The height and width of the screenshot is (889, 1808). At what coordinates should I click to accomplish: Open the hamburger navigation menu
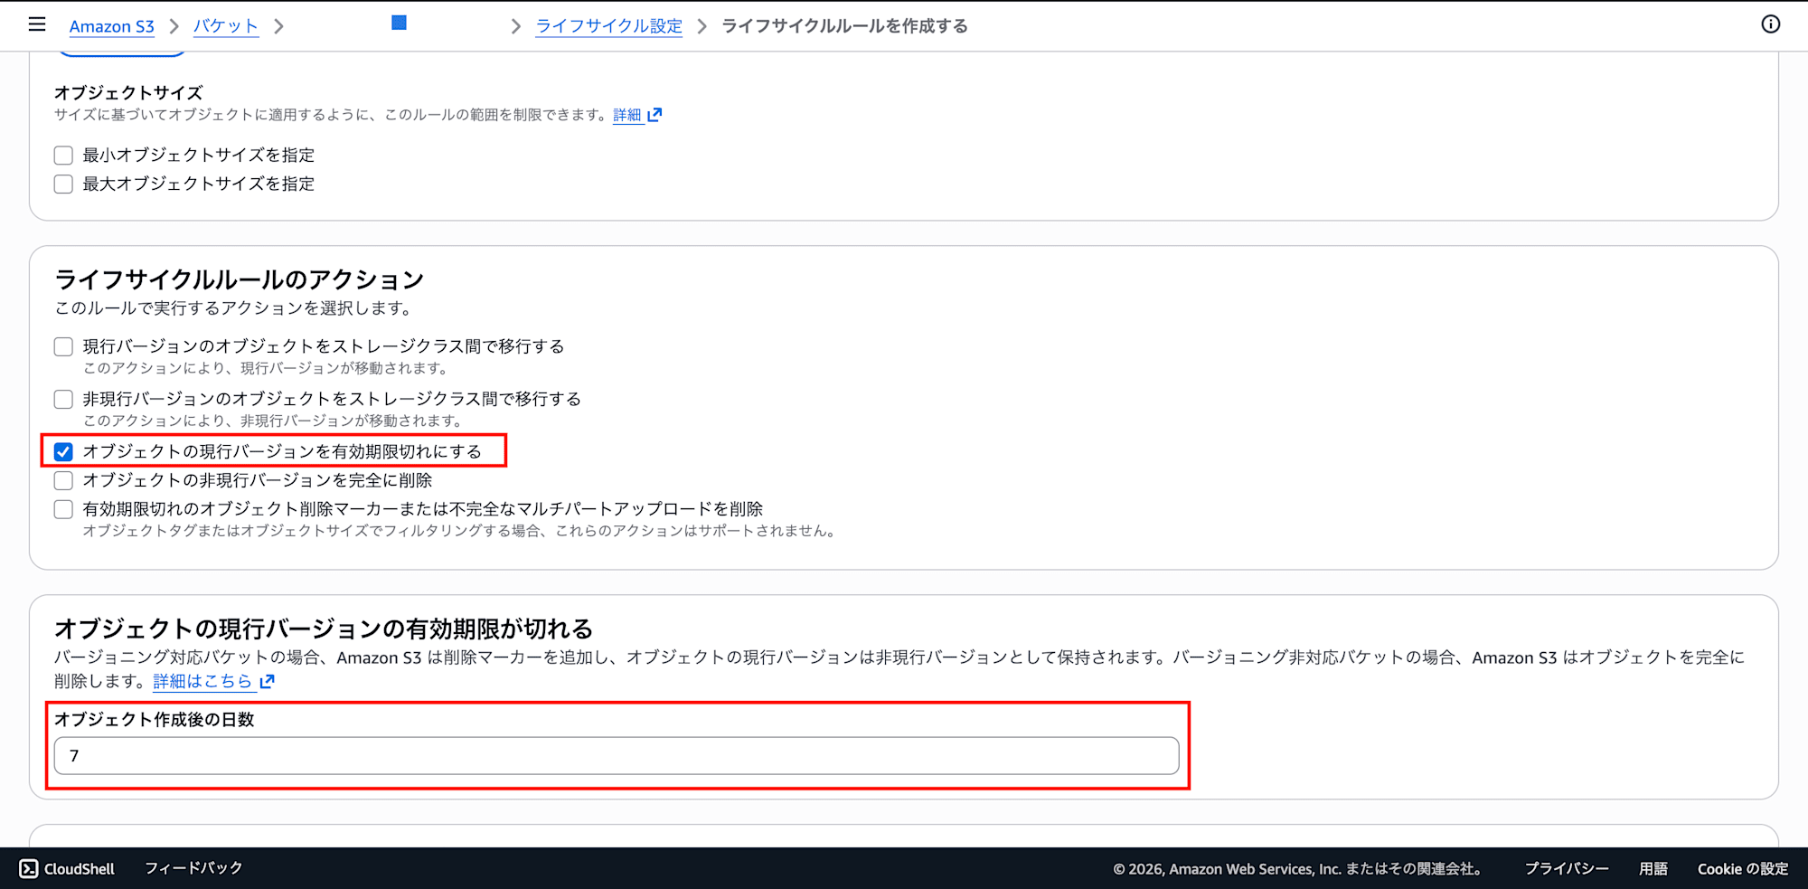click(37, 24)
